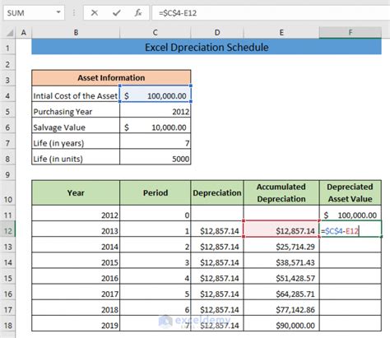The image size is (390, 338).
Task: Select the row 12 header
Action: click(7, 231)
